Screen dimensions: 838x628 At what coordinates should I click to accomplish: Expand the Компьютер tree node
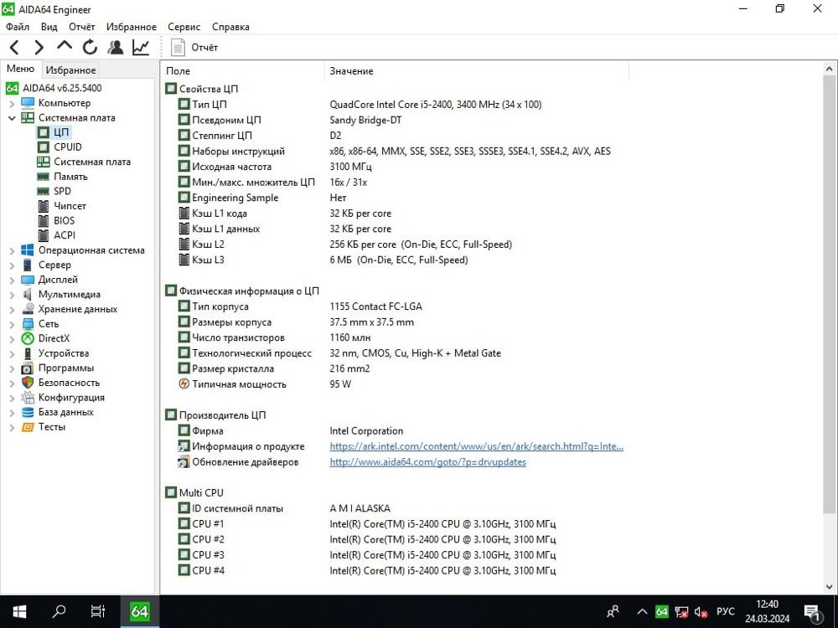[12, 103]
